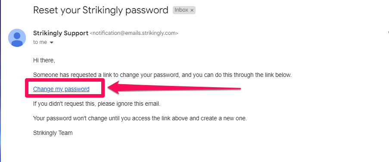
Task: Click the "Strikingly Team" signature text
Action: pyautogui.click(x=53, y=133)
